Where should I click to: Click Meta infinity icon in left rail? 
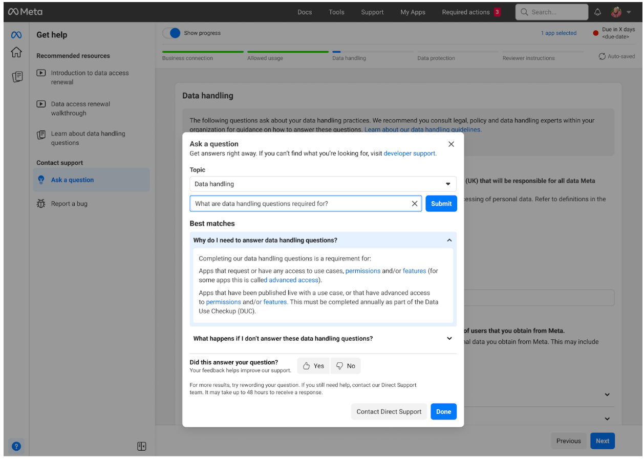pyautogui.click(x=16, y=35)
